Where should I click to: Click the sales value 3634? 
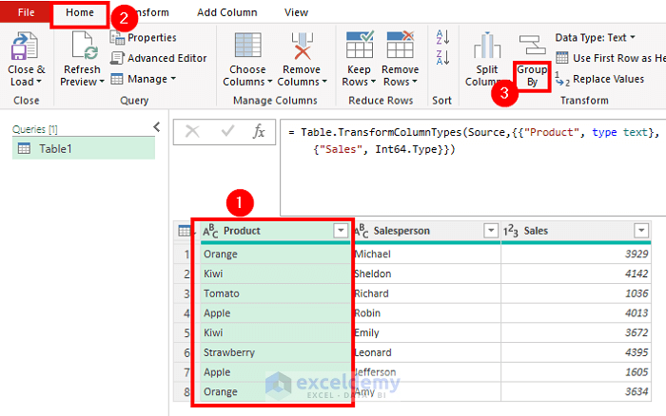click(576, 392)
